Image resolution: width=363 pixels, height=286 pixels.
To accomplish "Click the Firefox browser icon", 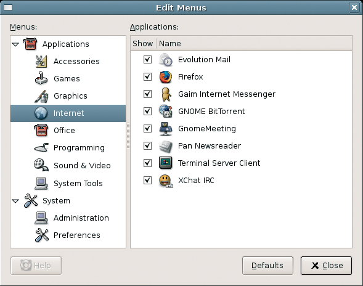I will click(166, 77).
